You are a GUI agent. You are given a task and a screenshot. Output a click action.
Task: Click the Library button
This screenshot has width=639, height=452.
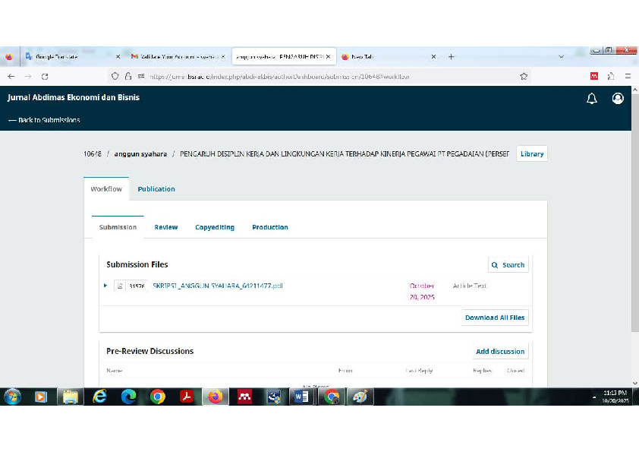(532, 153)
